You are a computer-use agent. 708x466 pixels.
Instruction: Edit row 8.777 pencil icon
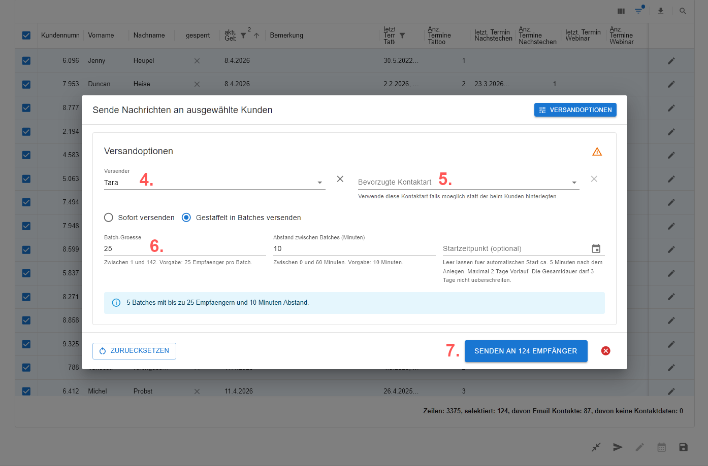click(x=671, y=108)
